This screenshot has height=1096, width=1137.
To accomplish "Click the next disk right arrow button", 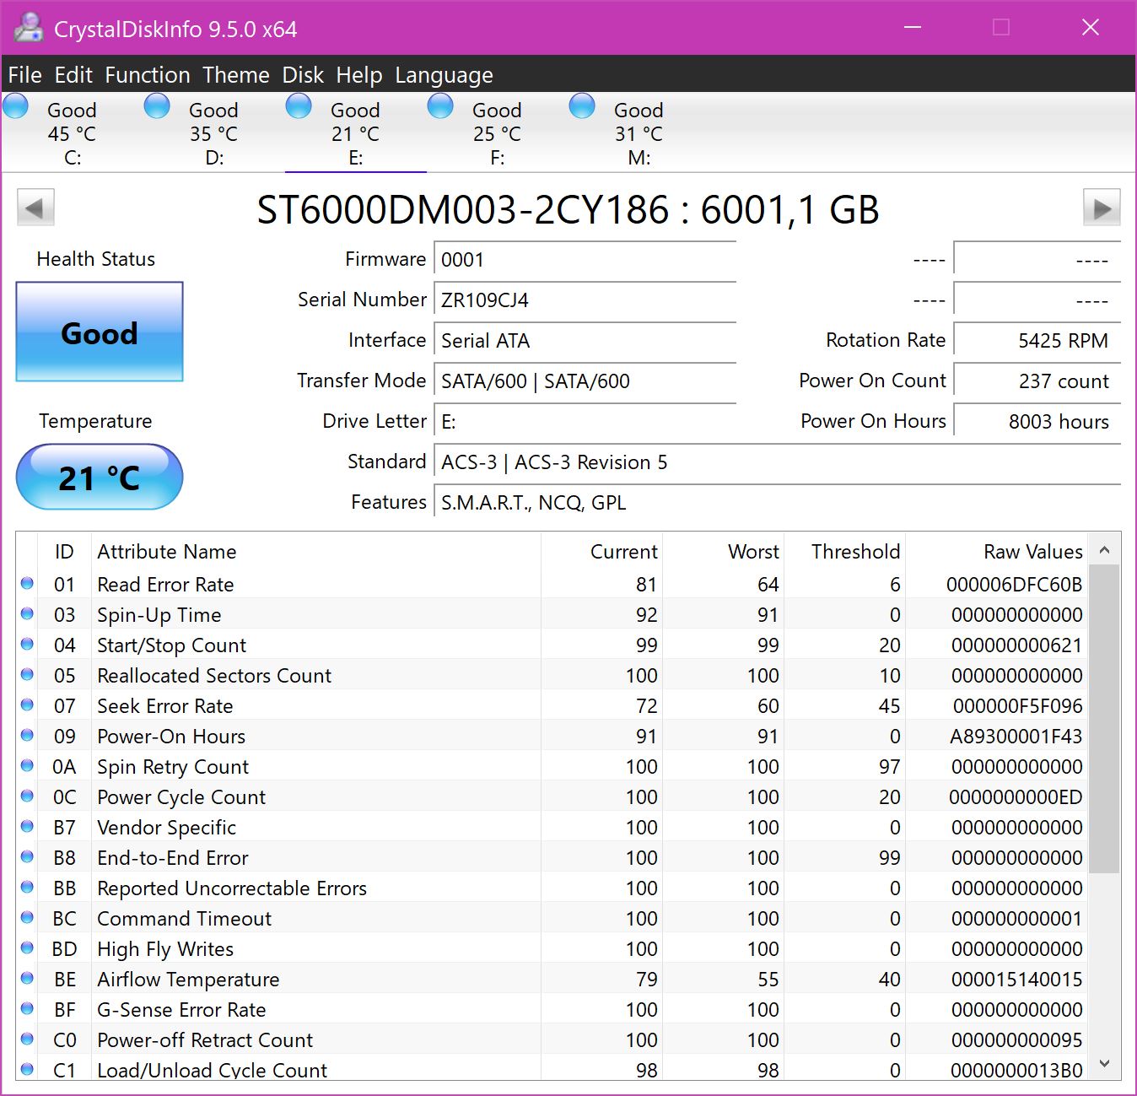I will pos(1101,208).
